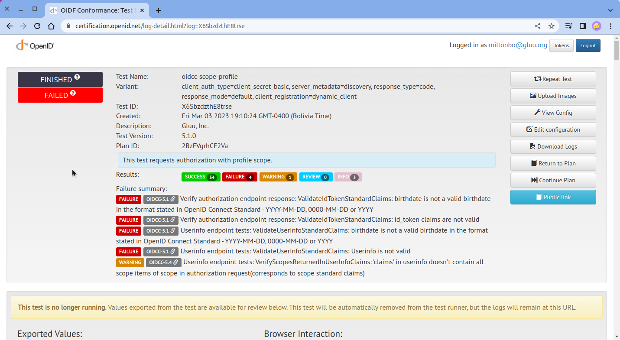Return to Plan
Image resolution: width=620 pixels, height=340 pixels.
(x=553, y=163)
